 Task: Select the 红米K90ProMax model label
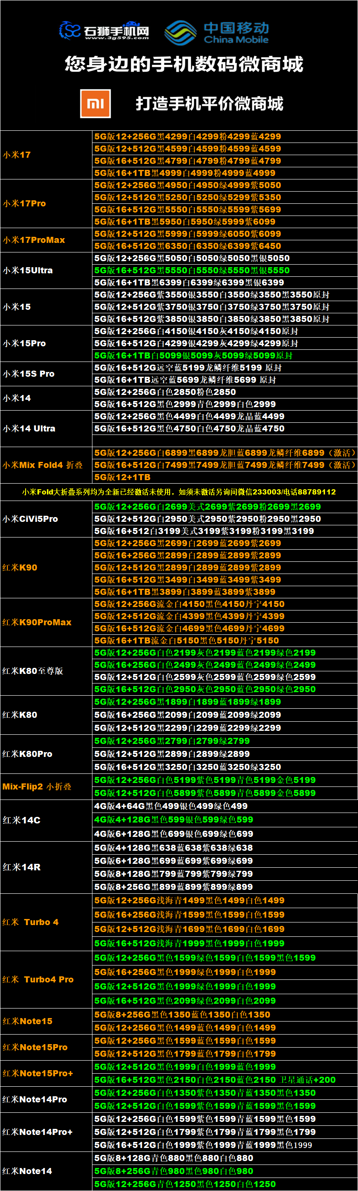pos(37,622)
